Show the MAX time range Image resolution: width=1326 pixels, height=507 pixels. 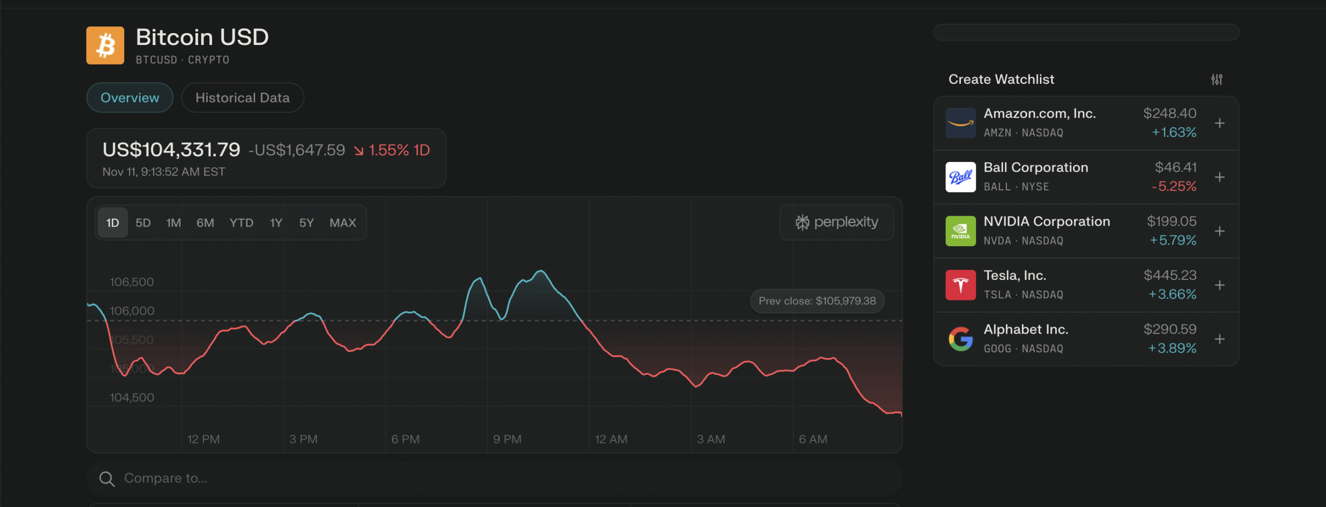pos(343,223)
